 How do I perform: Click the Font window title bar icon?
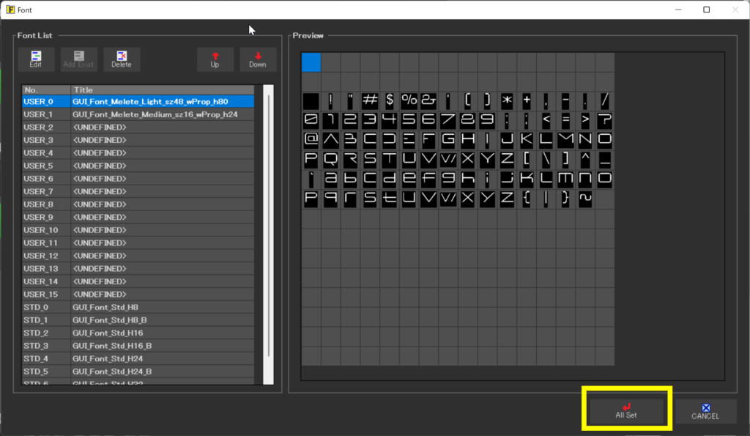(10, 10)
